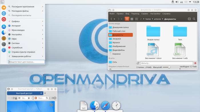Open the Вид menu in Dolphin
The height and width of the screenshot is (112, 200).
tap(127, 14)
